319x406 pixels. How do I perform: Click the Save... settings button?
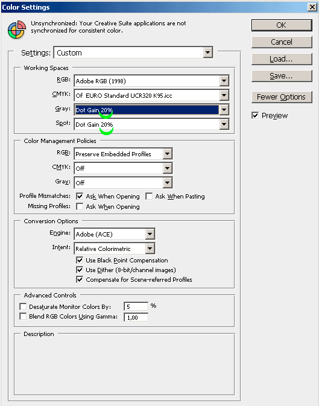tap(282, 76)
